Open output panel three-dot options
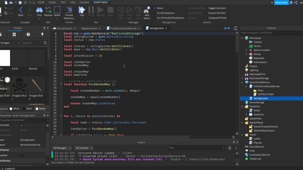Viewport: 303px width, 170px height. coord(236,148)
